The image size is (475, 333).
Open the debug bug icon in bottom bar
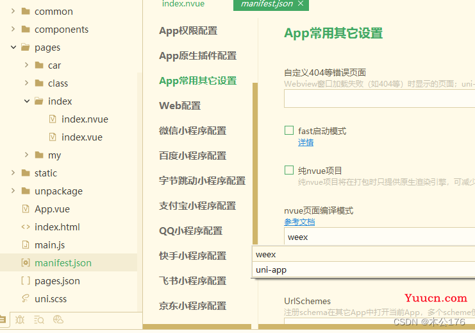(20, 320)
